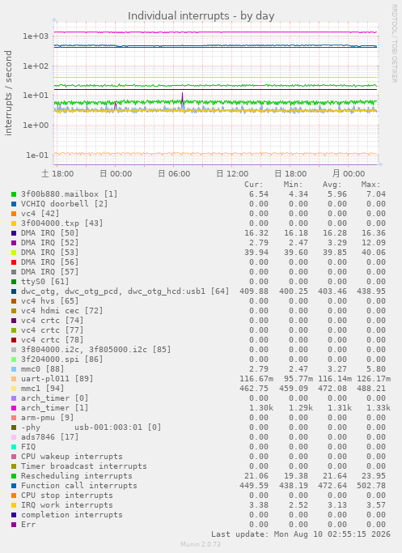
Task: Click the Cur: column header
Action: [x=254, y=185]
